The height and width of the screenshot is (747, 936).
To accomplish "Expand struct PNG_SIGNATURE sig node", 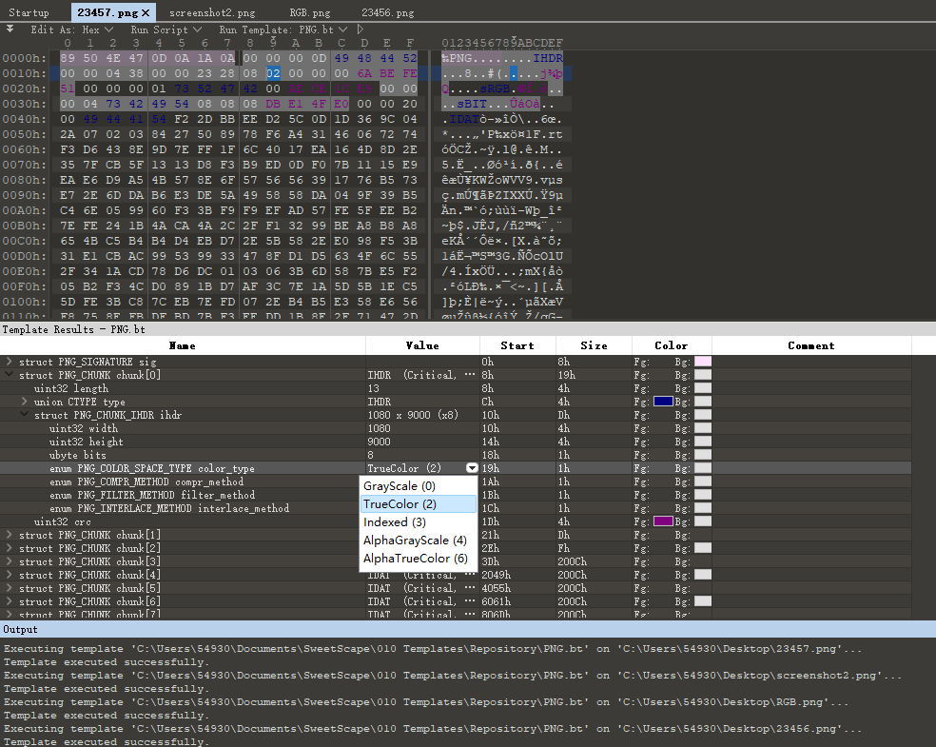I will 10,362.
